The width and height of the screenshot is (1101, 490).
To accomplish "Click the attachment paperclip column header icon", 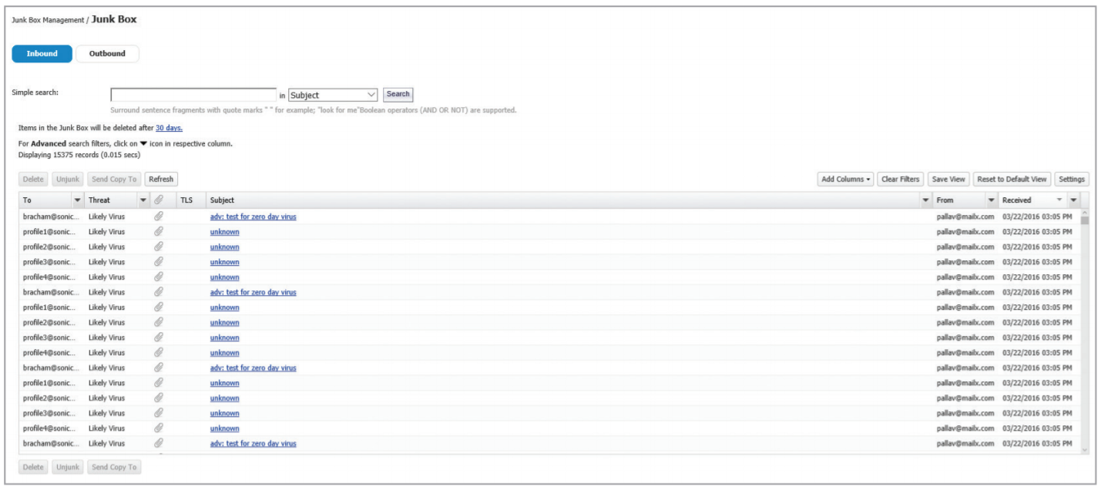I will [159, 200].
